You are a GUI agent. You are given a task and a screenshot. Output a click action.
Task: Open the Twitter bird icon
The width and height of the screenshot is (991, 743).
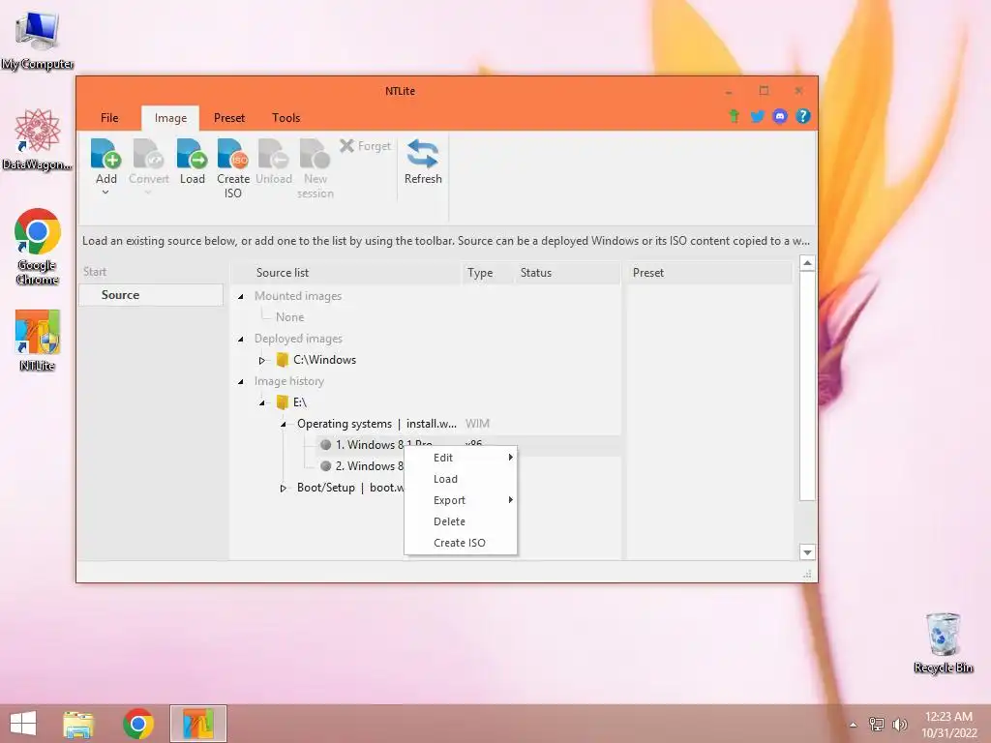click(x=757, y=116)
